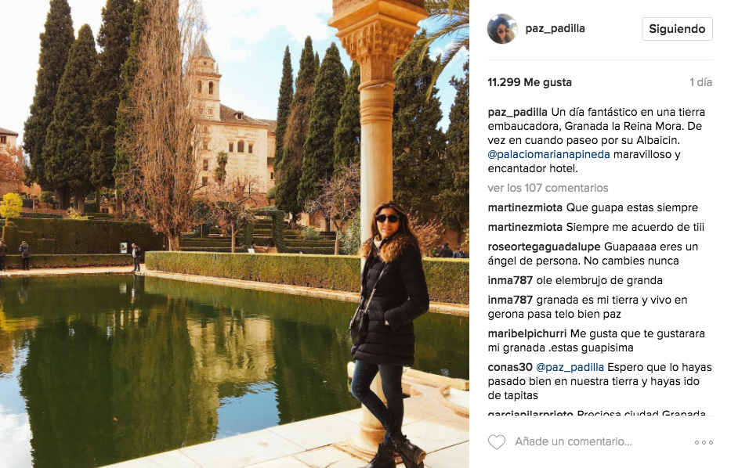731x468 pixels.
Task: Open inma787 profile from elembrujo comment
Action: [x=510, y=280]
